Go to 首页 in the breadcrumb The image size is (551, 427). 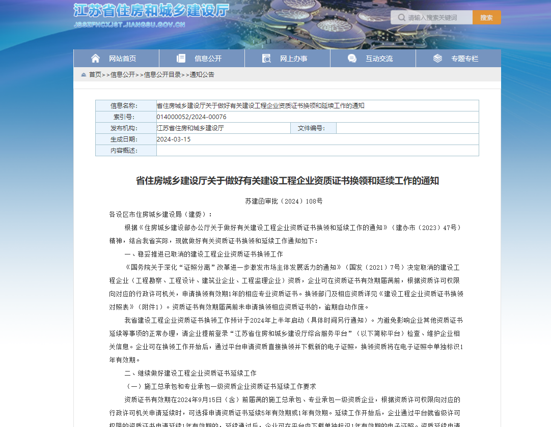pyautogui.click(x=95, y=74)
